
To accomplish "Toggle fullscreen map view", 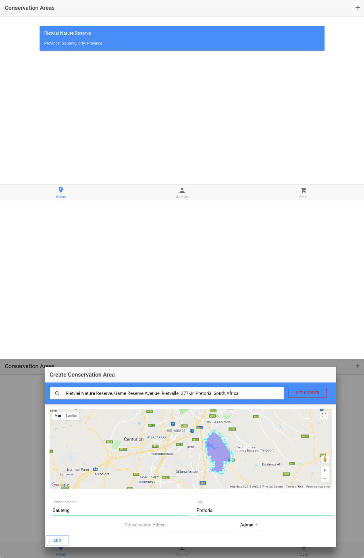I will click(324, 415).
